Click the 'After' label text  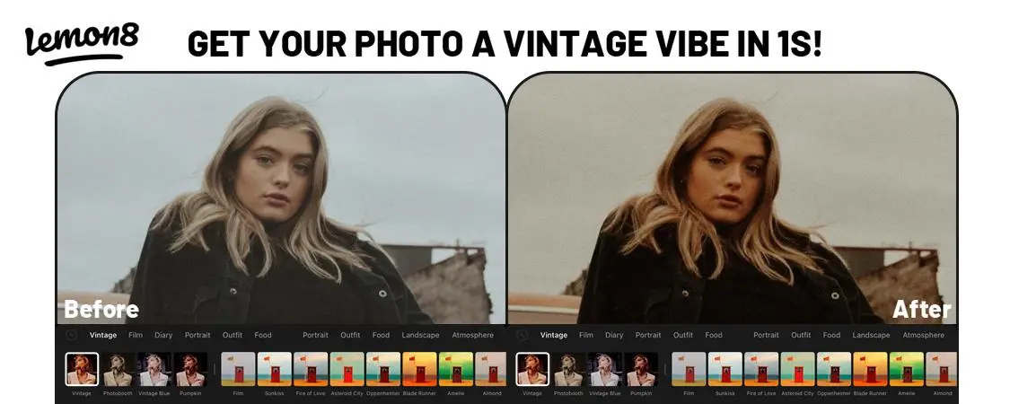[x=922, y=309]
